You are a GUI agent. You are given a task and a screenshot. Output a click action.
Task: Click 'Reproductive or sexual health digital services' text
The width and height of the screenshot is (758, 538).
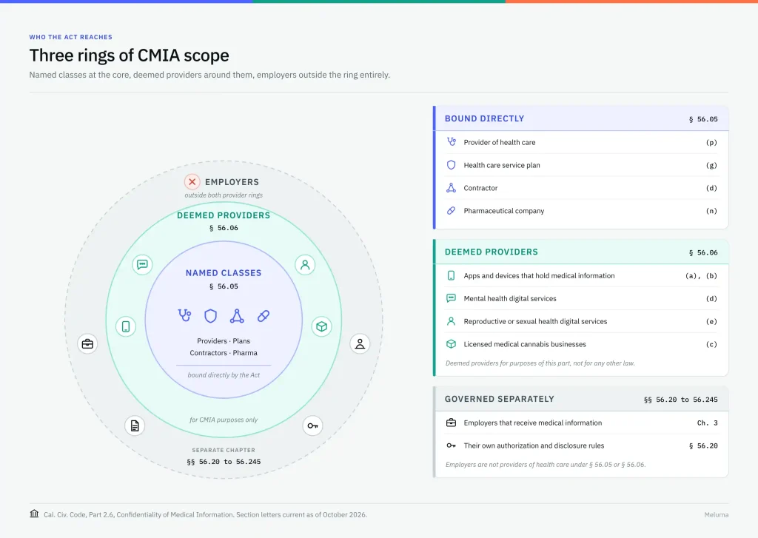point(535,321)
